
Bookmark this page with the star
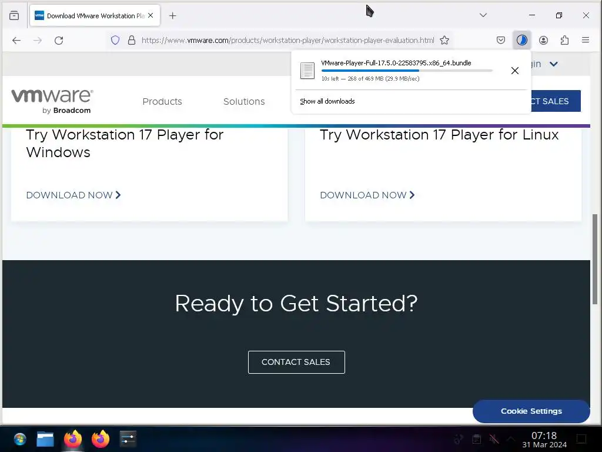pos(444,40)
